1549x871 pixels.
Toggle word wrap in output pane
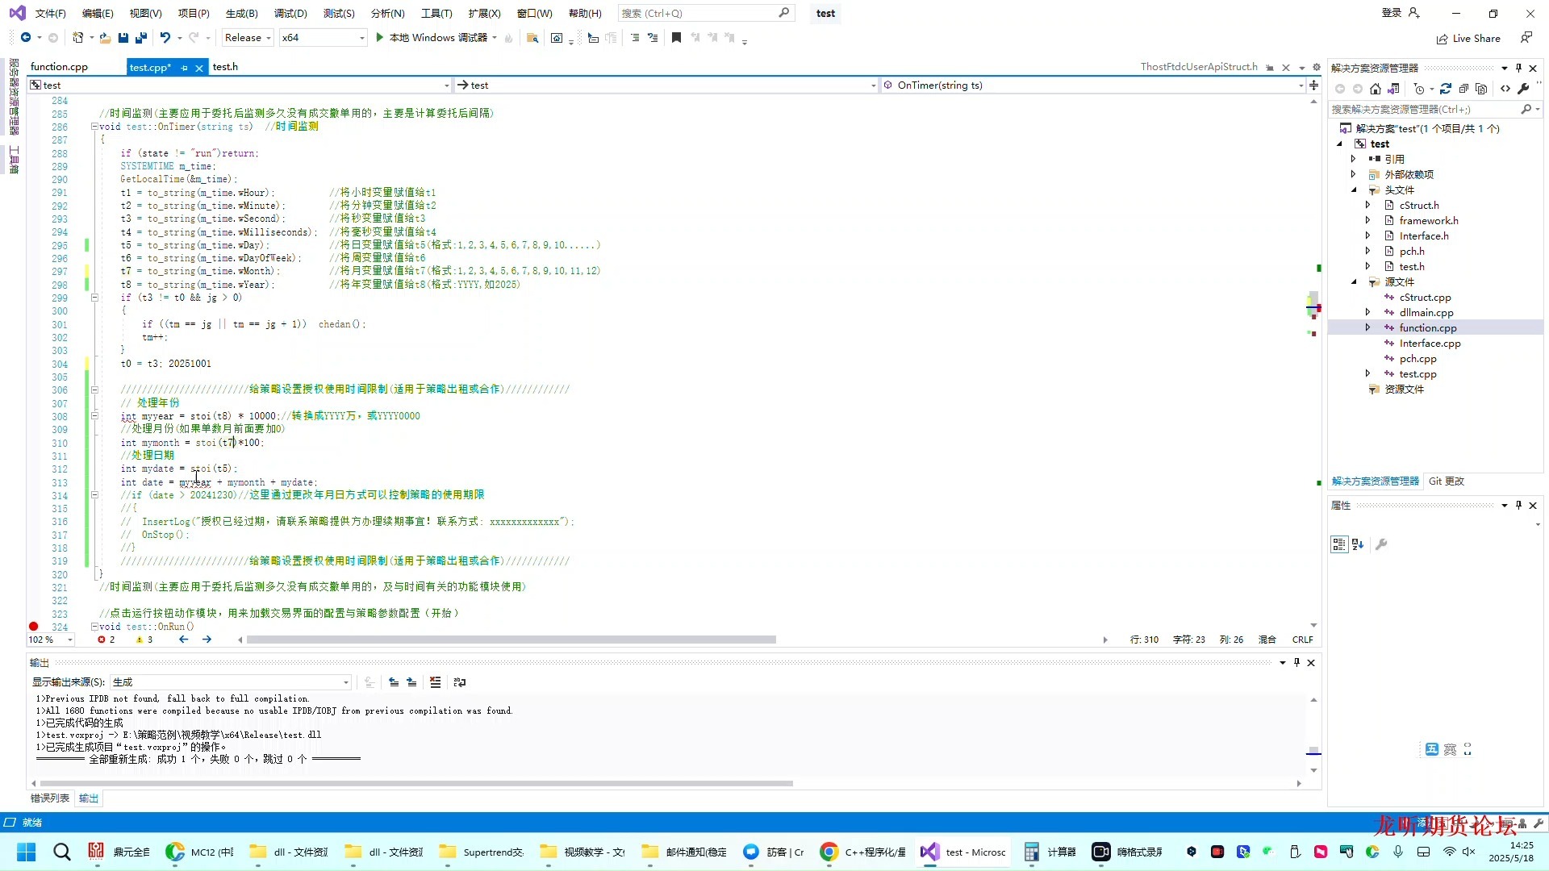460,682
